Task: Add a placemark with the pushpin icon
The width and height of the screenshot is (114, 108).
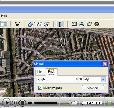Action: point(17,24)
